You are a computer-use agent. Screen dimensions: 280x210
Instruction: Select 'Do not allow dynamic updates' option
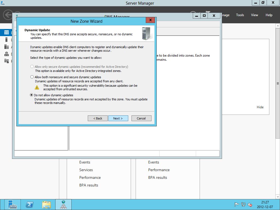[31, 95]
